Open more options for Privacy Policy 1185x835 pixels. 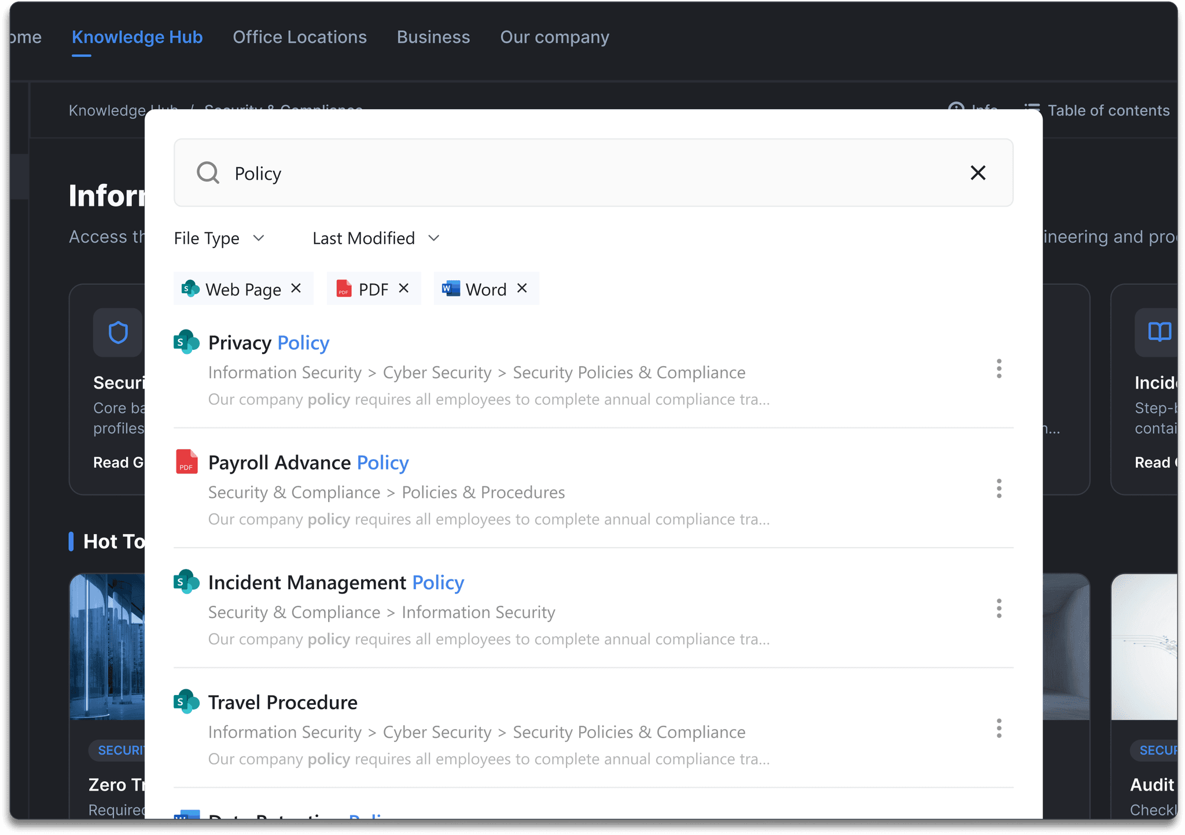point(999,369)
